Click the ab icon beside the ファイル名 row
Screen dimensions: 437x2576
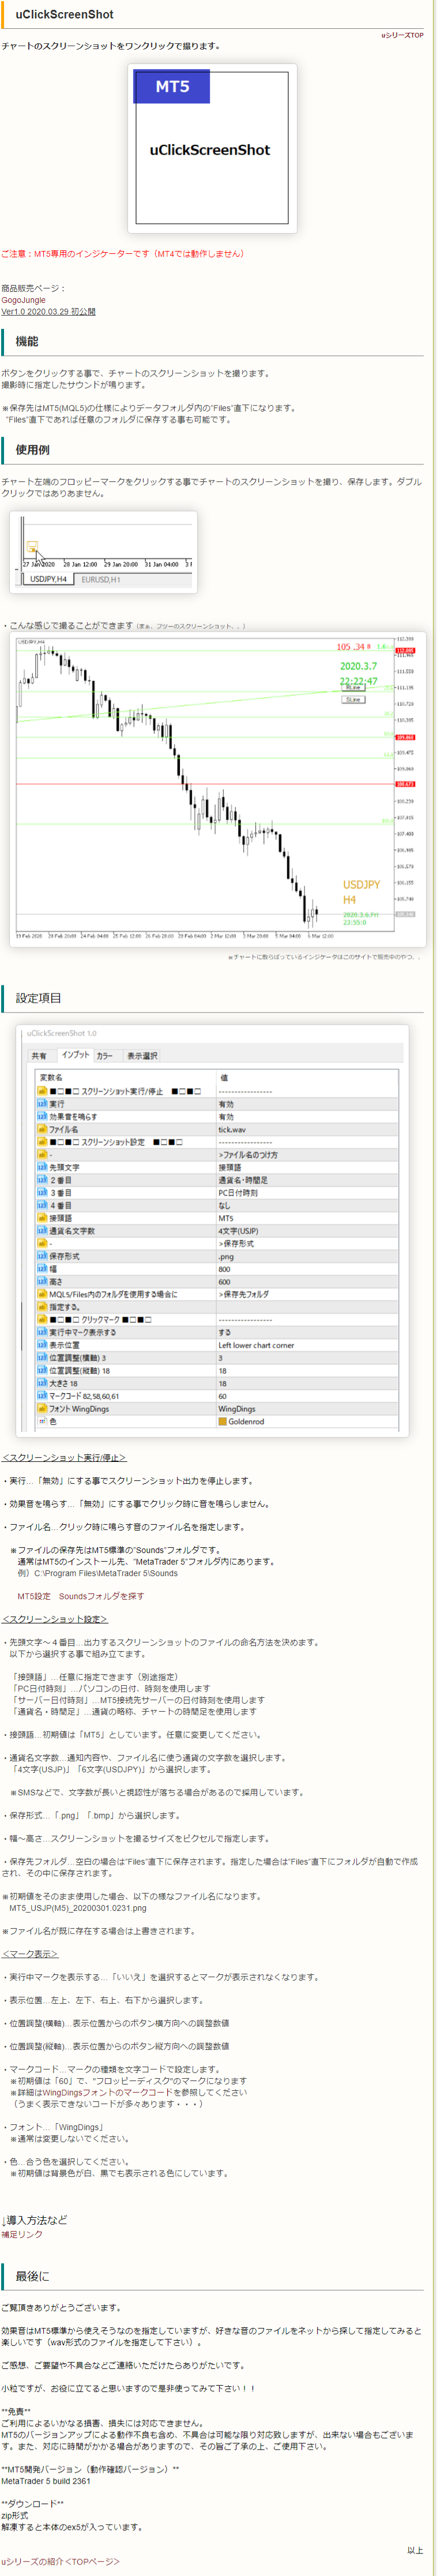tap(43, 1129)
